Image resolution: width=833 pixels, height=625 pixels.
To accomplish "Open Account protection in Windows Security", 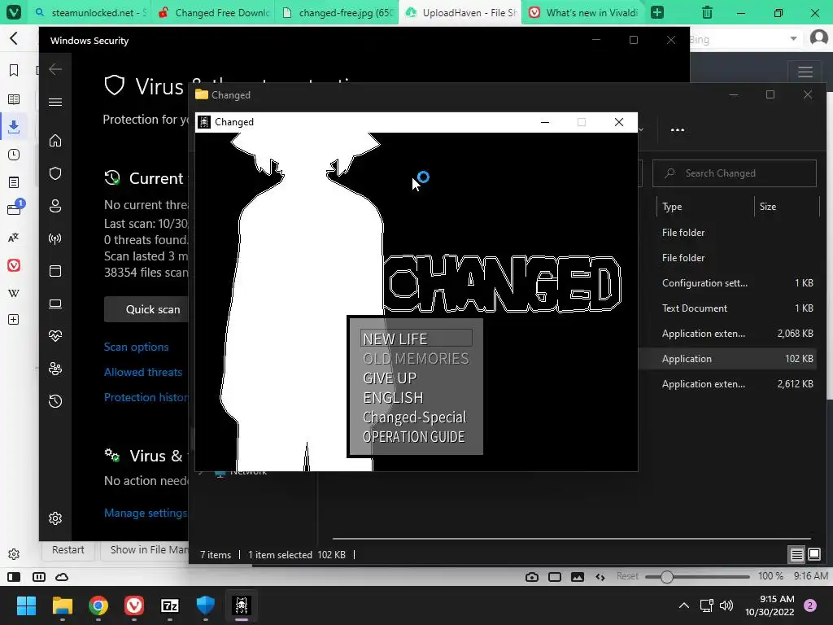I will tap(55, 206).
